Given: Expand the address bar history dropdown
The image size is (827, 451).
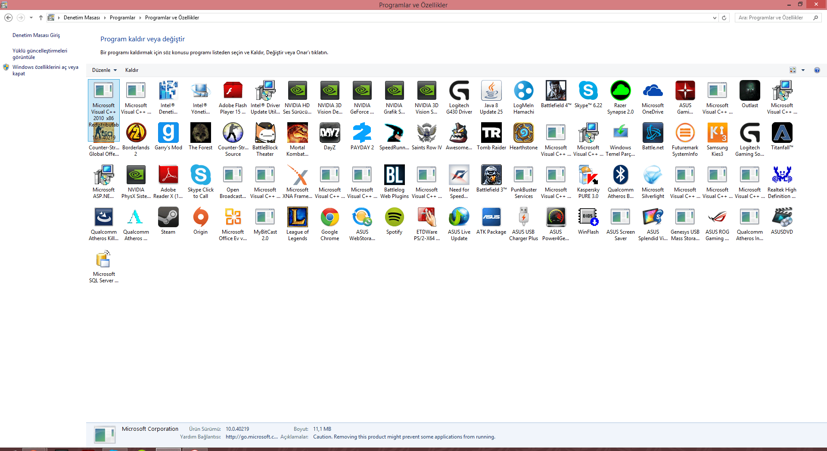Looking at the screenshot, I should pyautogui.click(x=715, y=18).
